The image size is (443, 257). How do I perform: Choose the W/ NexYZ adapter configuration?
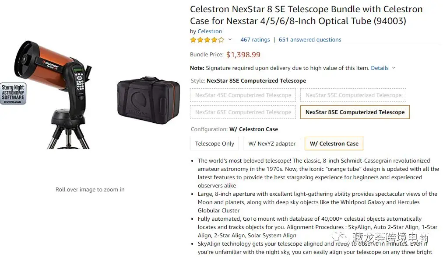coord(272,144)
